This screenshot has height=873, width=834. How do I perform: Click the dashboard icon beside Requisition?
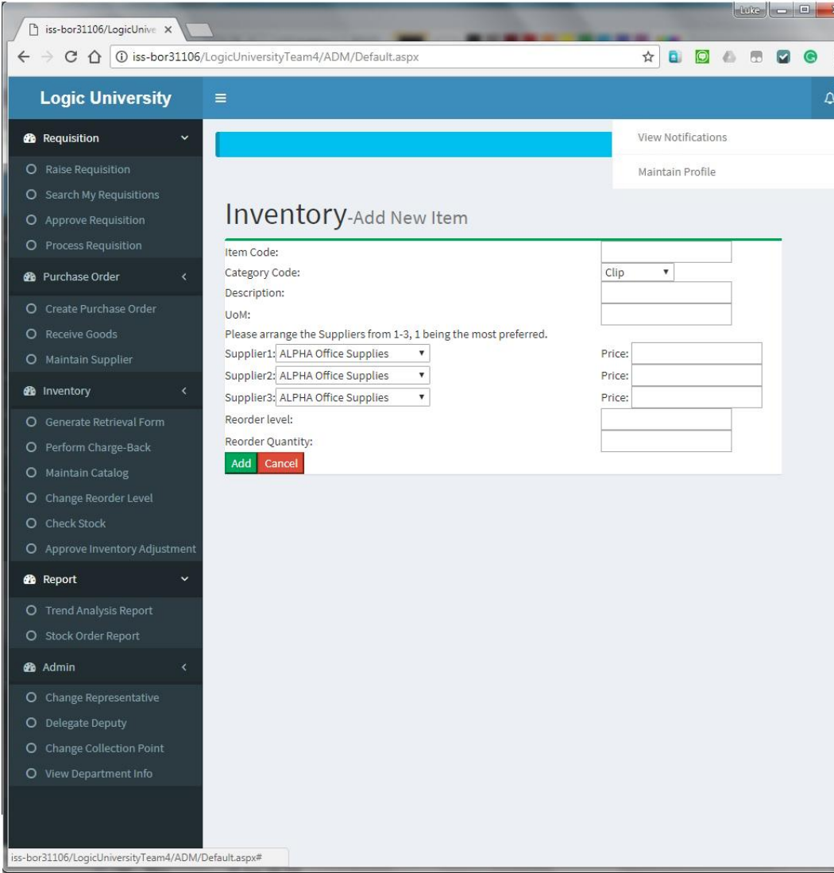click(x=29, y=138)
